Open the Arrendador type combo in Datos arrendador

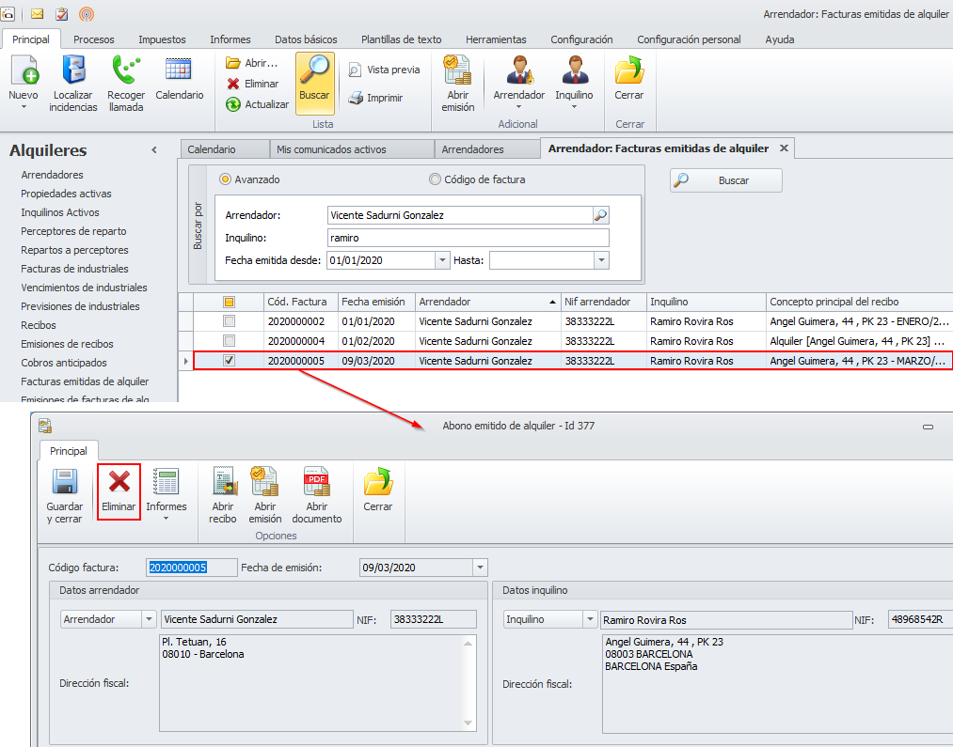pos(149,619)
